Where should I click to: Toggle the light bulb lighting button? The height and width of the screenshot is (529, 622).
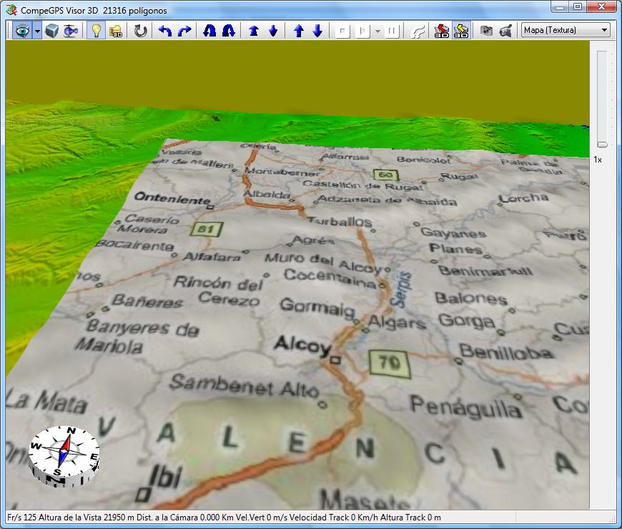(x=95, y=31)
